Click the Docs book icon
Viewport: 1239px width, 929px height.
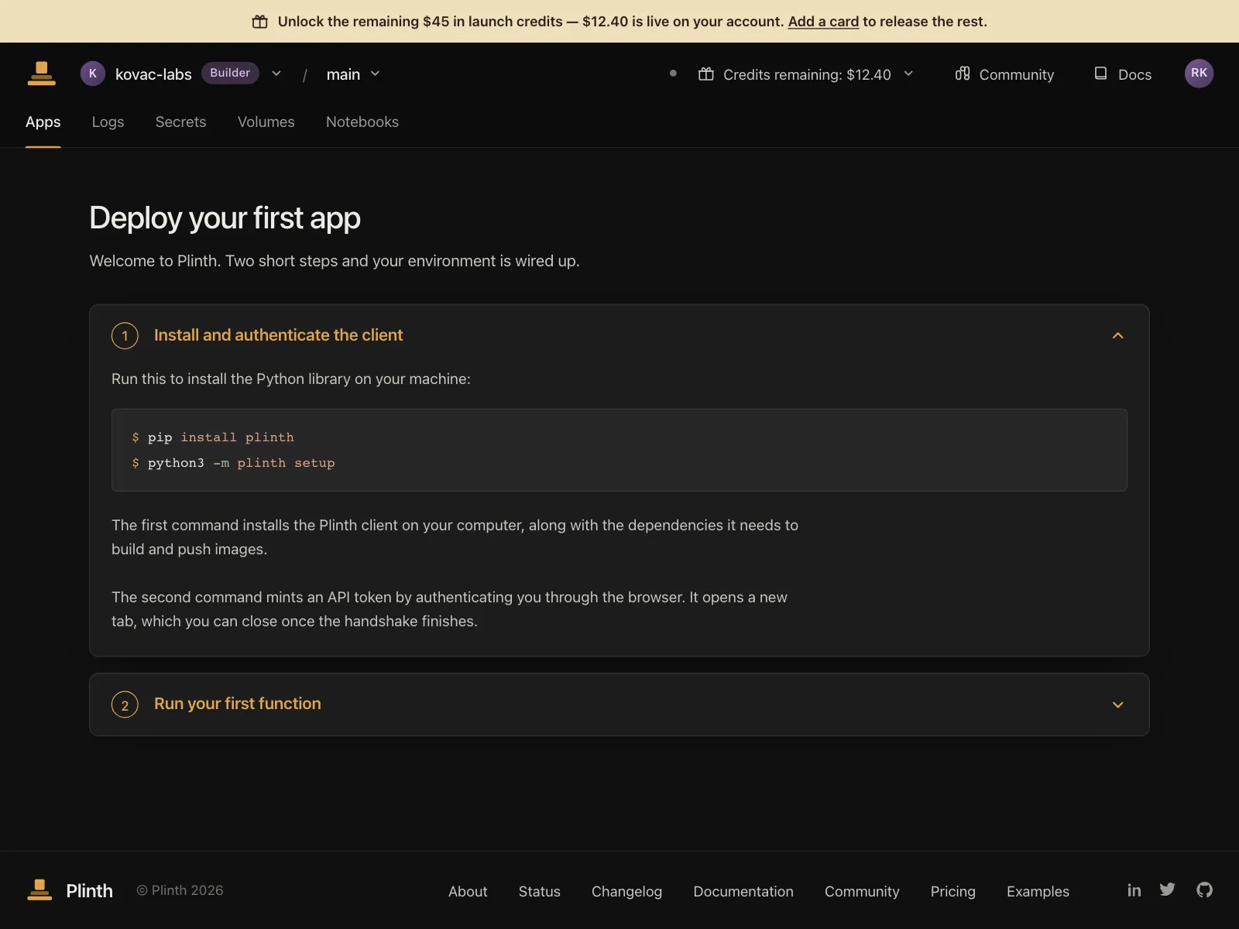[x=1100, y=74]
